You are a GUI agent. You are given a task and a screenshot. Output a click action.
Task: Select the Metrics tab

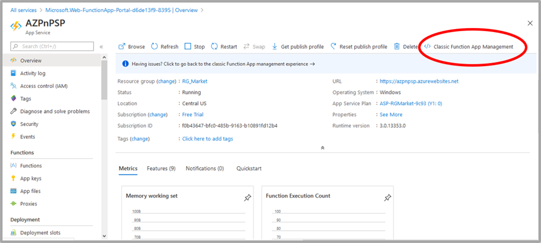coord(128,169)
